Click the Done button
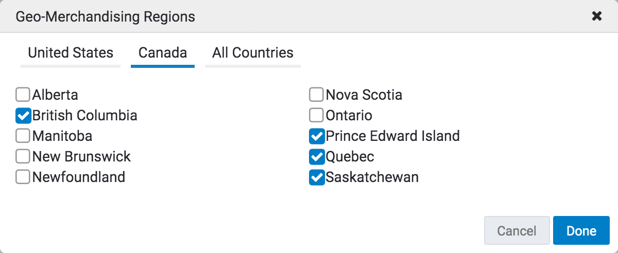 coord(581,231)
